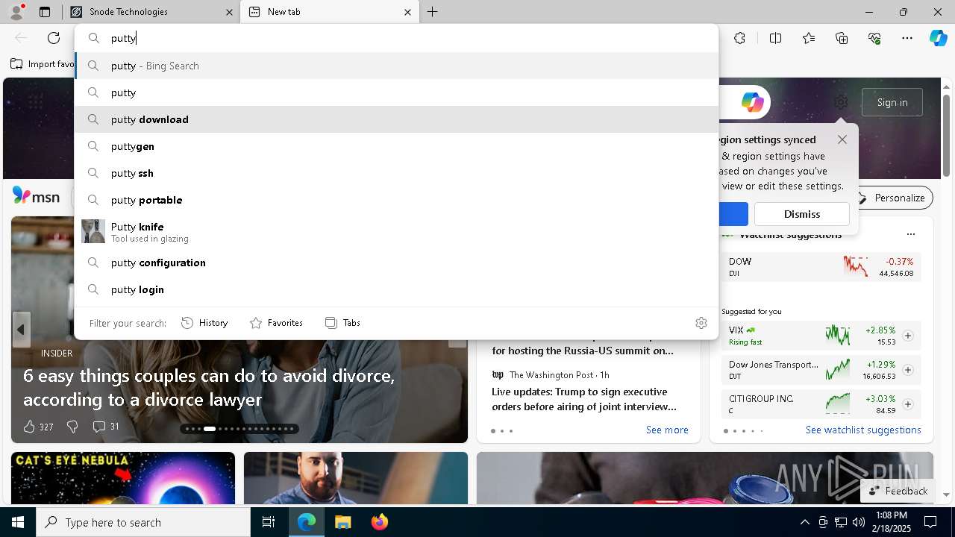The height and width of the screenshot is (537, 955).
Task: Open the Live updates Washington Post headline
Action: [584, 399]
